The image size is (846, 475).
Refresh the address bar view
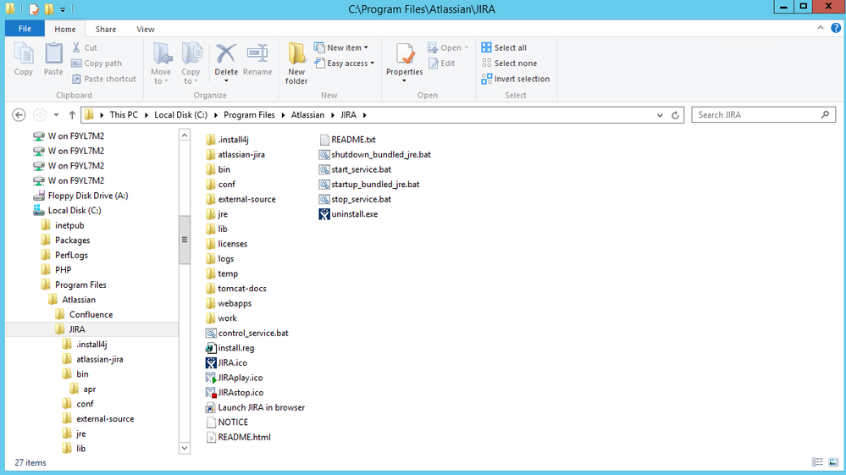(675, 115)
